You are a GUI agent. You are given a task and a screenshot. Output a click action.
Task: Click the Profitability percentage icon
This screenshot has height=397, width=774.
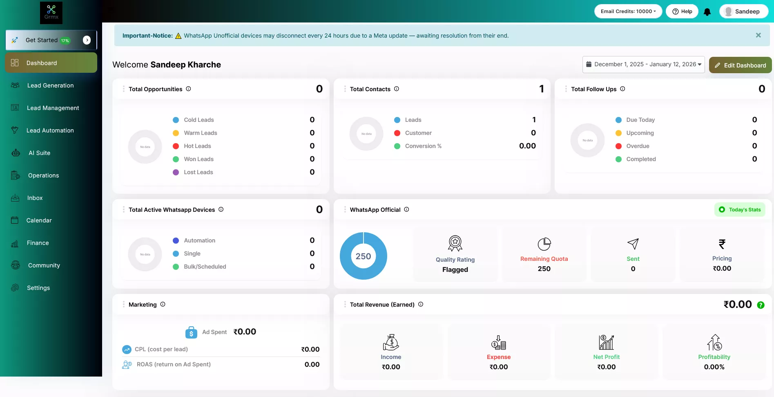click(714, 343)
